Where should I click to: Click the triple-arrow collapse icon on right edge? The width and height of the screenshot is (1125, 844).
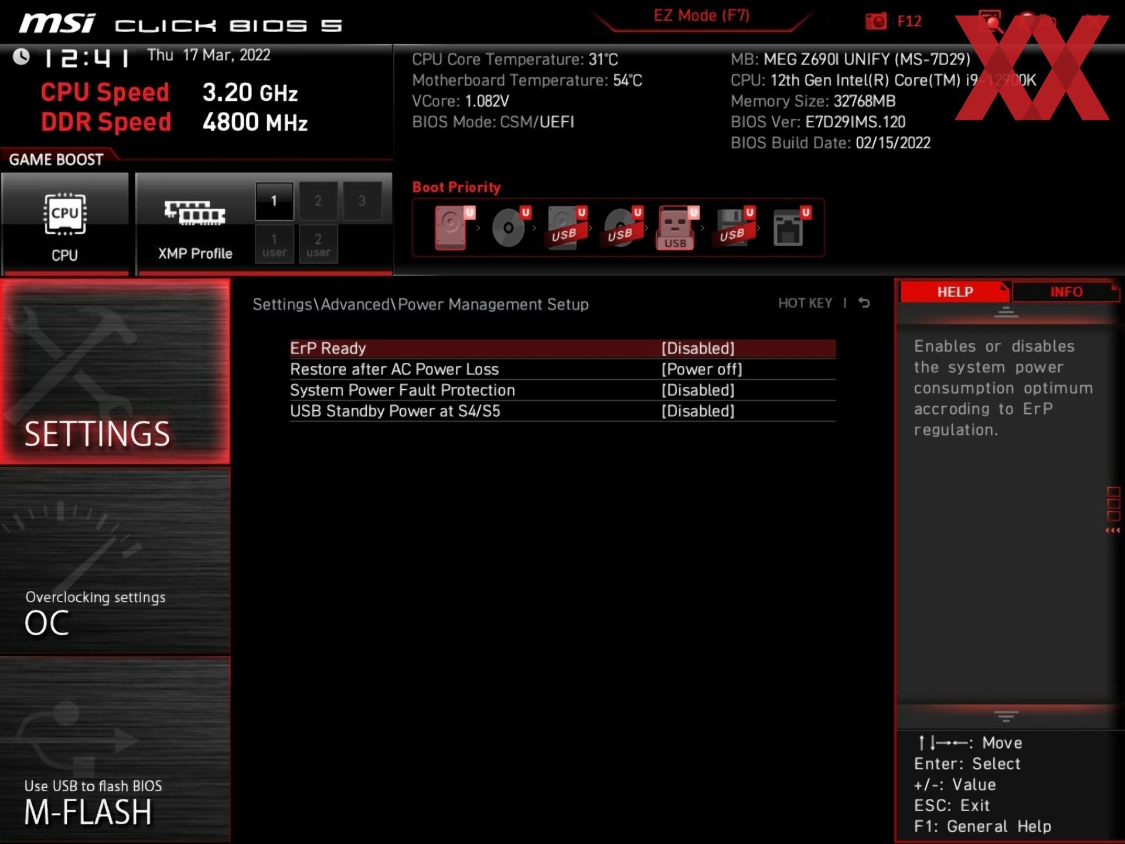tap(1113, 530)
